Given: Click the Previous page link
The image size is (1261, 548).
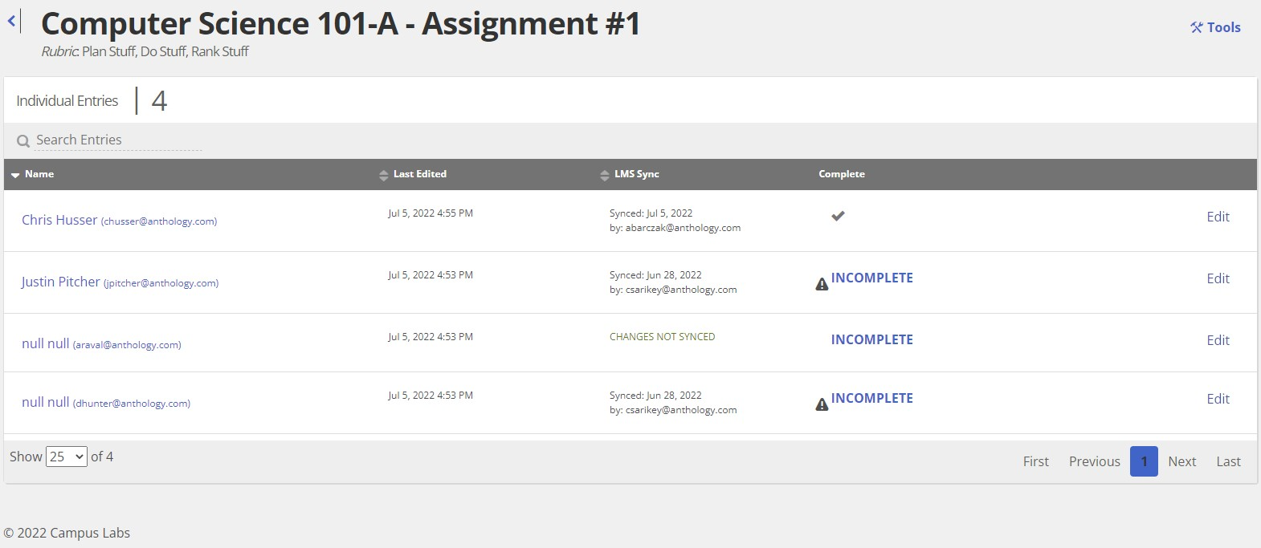Looking at the screenshot, I should [1094, 461].
